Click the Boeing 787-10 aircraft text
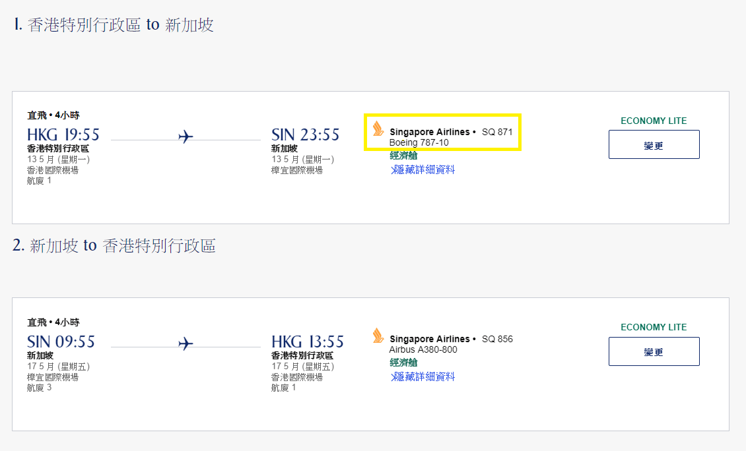Viewport: 746px width, 451px height. click(x=419, y=142)
